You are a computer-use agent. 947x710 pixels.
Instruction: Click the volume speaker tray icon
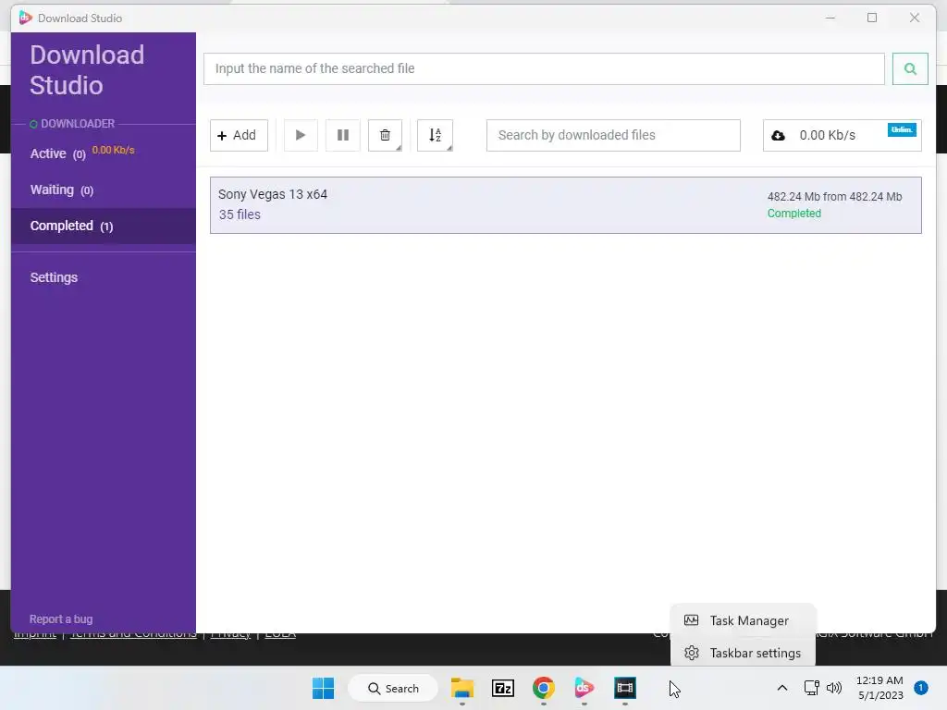click(x=834, y=688)
